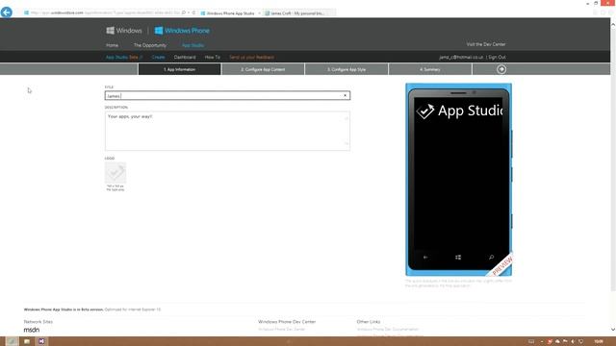The width and height of the screenshot is (616, 346).
Task: Open Visual Studio in the taskbar
Action: (x=41, y=341)
